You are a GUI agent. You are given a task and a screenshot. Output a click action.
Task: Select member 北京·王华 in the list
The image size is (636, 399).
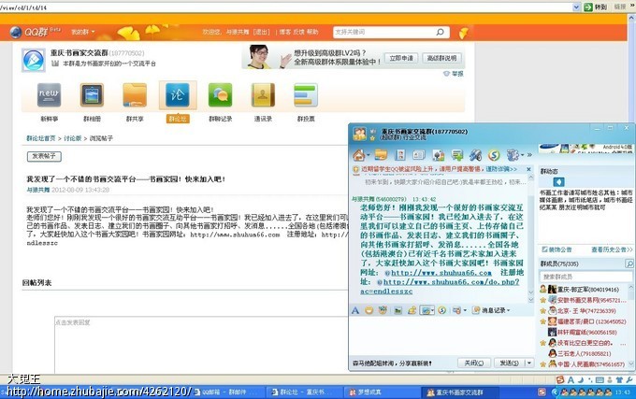[x=584, y=311]
